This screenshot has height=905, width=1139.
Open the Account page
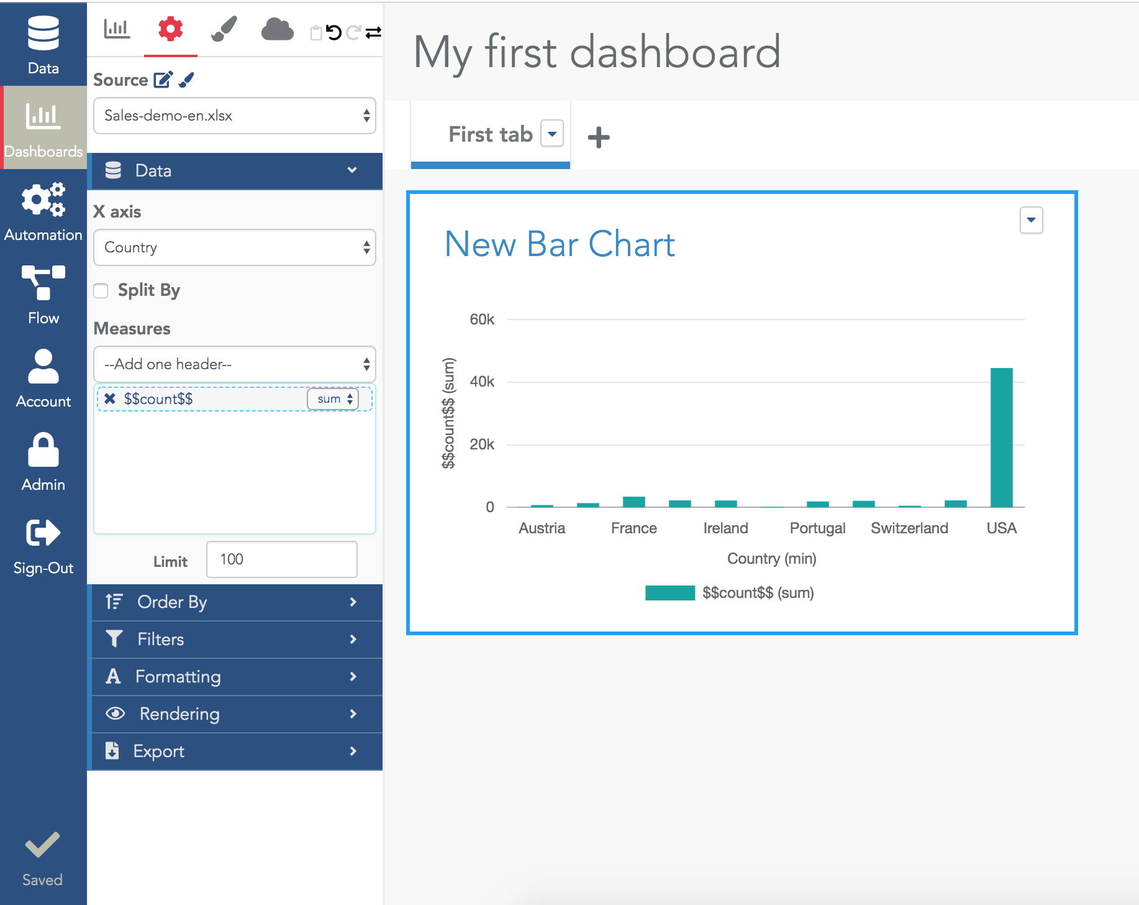(x=43, y=378)
